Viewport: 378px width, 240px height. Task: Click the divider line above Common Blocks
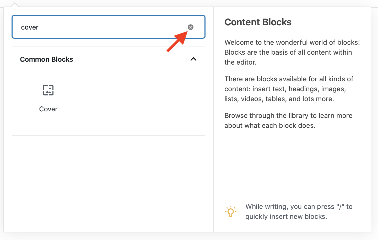pyautogui.click(x=109, y=47)
